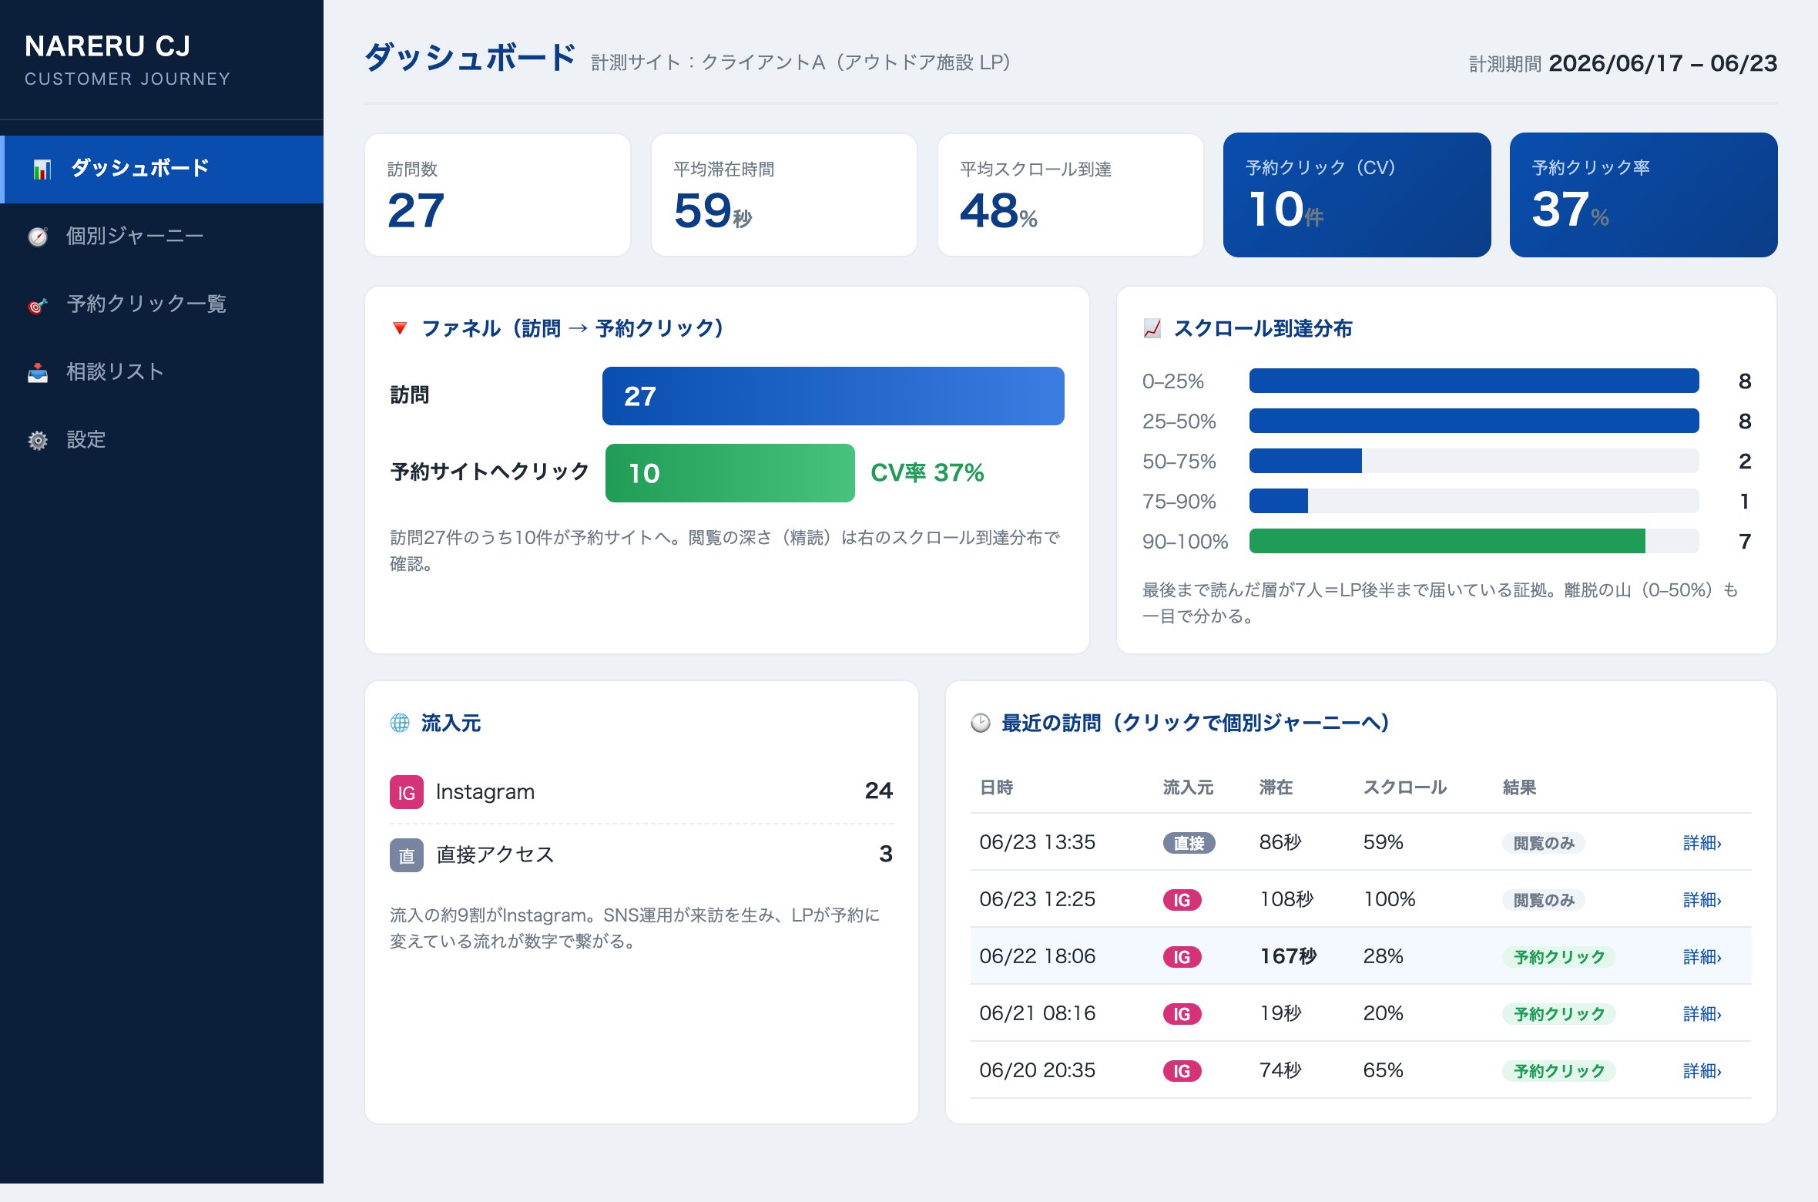1818x1202 pixels.
Task: Click the globe icon beside 流入元
Action: tap(400, 723)
